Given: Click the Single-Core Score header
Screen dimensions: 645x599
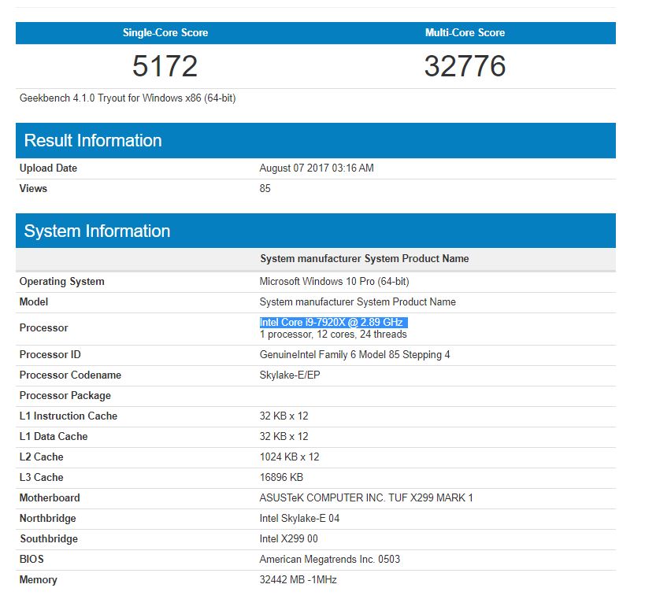Looking at the screenshot, I should 163,32.
